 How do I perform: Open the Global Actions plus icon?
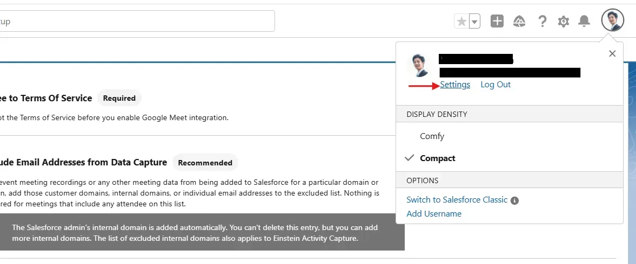coord(497,21)
